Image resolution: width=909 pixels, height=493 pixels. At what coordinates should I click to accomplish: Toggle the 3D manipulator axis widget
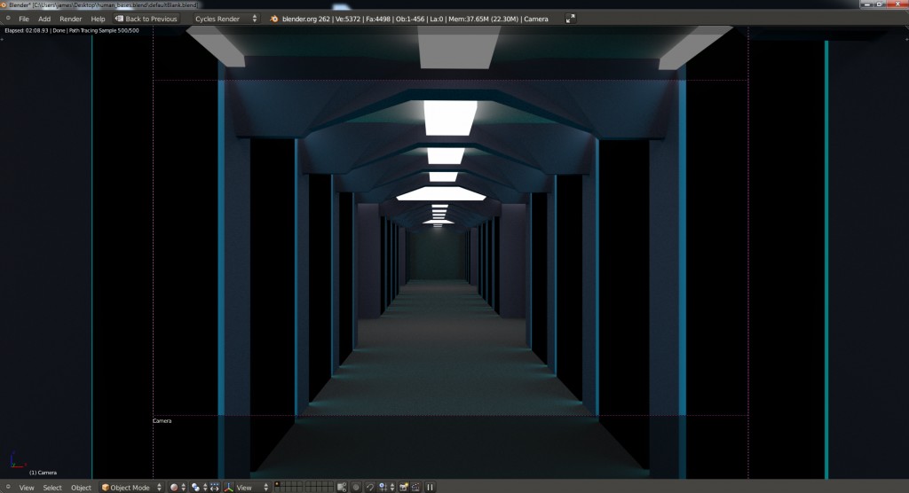215,487
